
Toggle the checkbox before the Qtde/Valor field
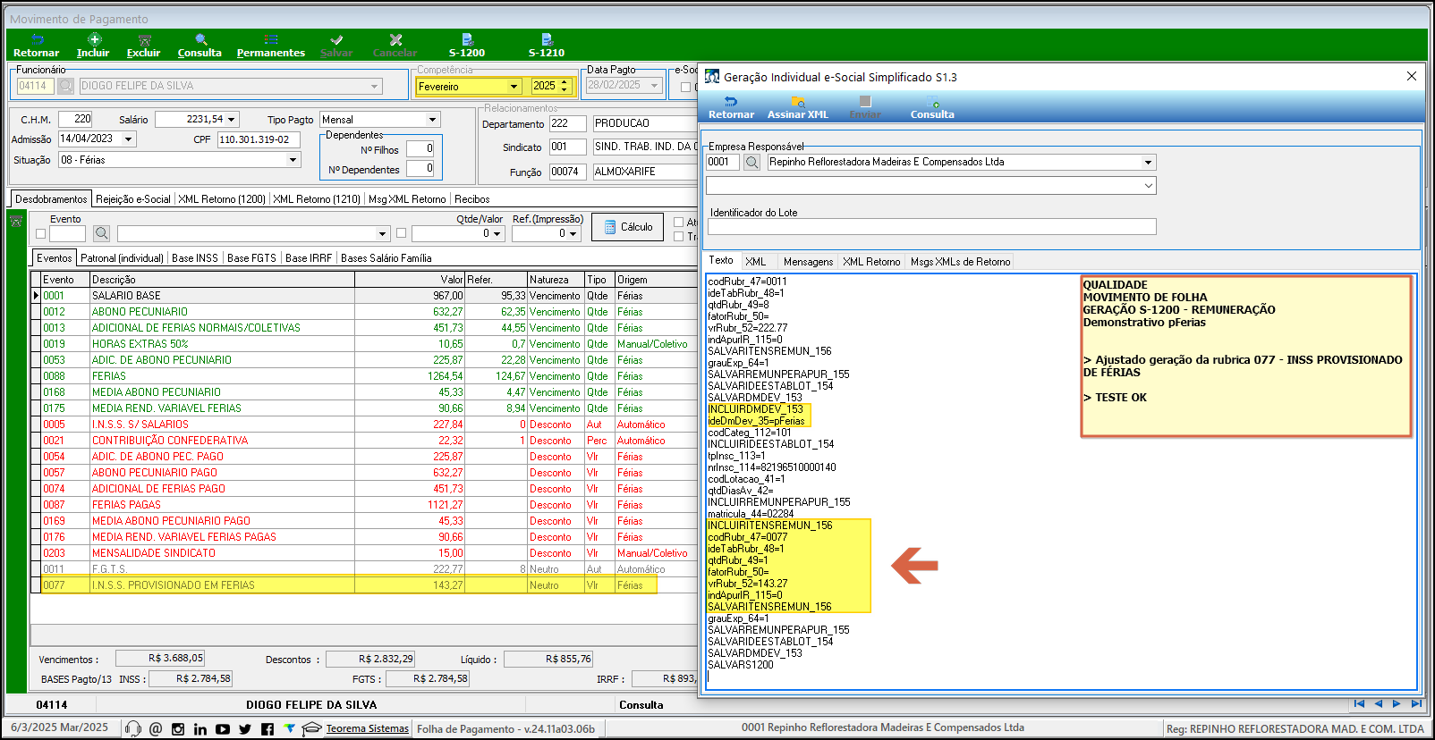pos(401,233)
